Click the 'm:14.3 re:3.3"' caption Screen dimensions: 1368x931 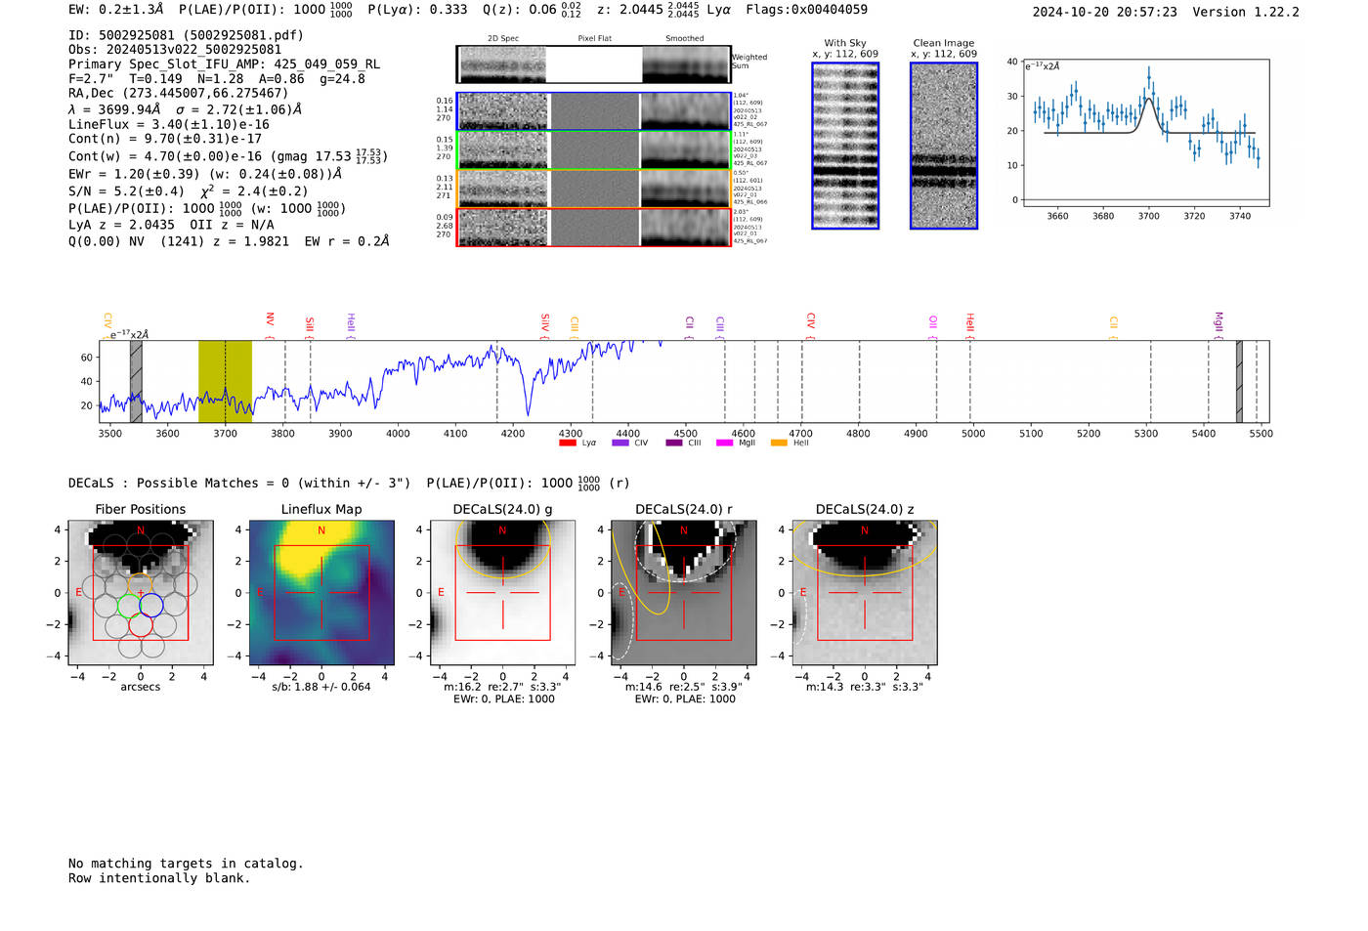865,687
